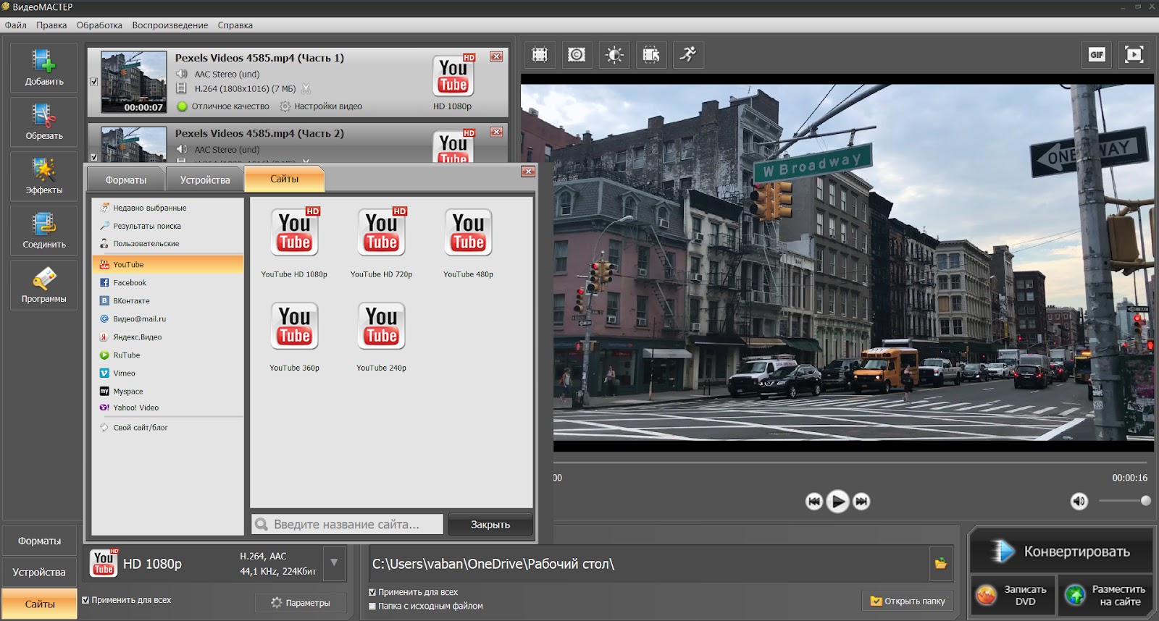Open the speed change running-man icon

pos(687,54)
